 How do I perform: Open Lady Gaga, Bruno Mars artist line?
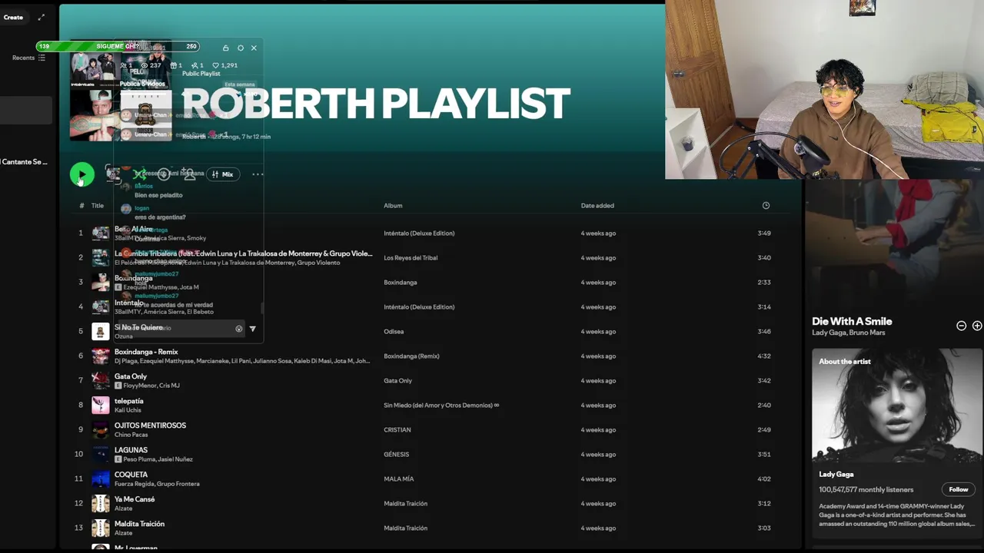point(849,333)
